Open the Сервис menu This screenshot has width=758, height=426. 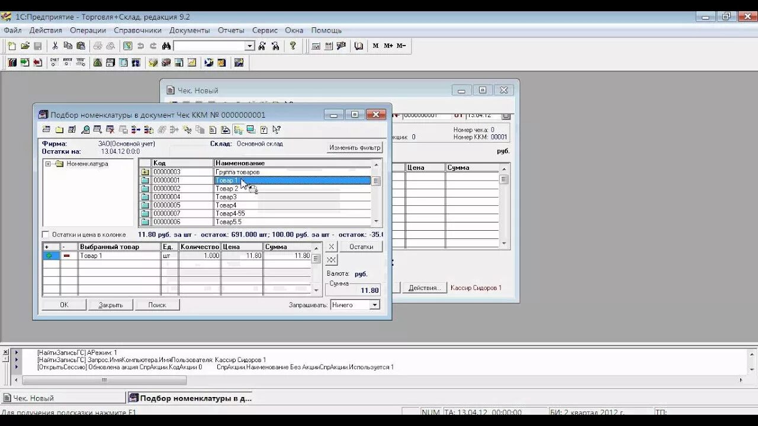tap(265, 30)
